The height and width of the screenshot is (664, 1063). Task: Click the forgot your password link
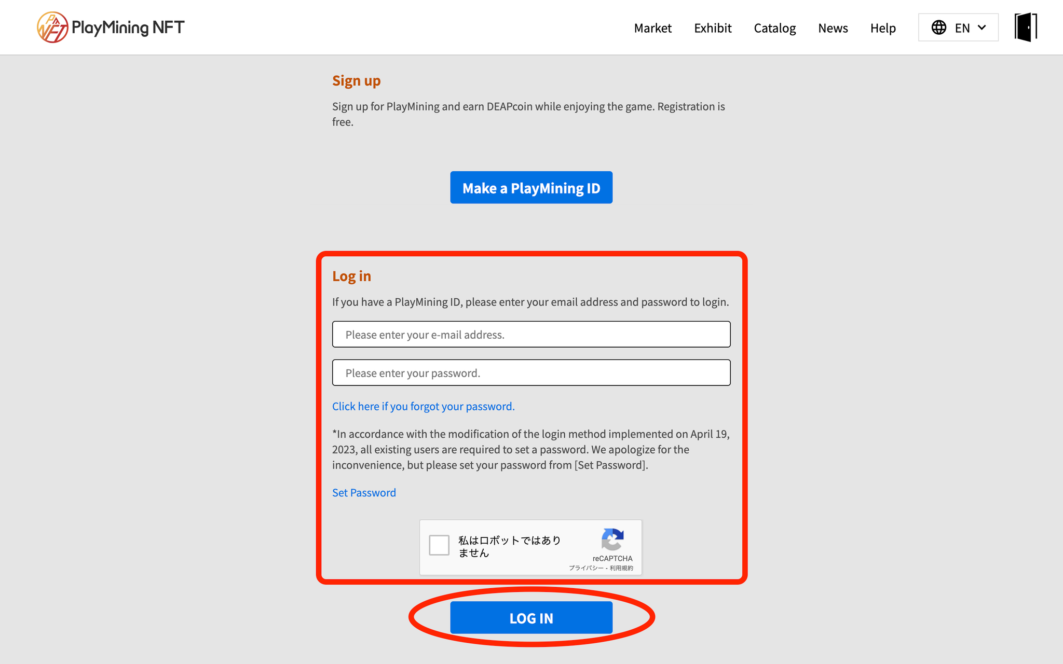coord(423,406)
